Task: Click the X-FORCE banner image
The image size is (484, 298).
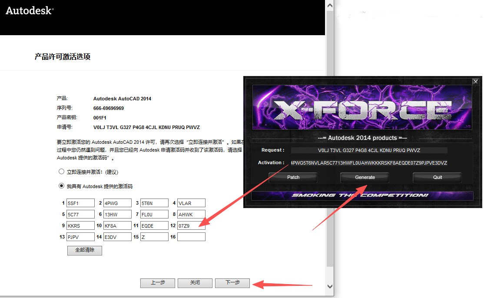Action: [362, 107]
